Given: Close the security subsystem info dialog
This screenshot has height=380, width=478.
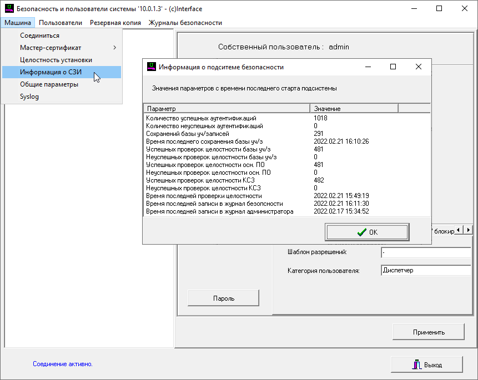Looking at the screenshot, I should 419,67.
